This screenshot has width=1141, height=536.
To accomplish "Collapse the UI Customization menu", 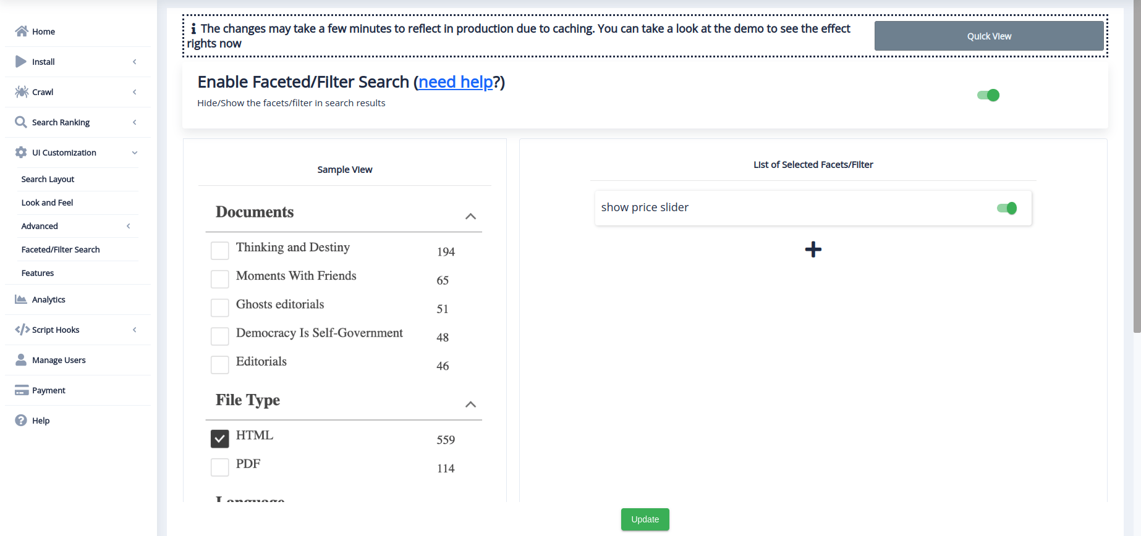I will pyautogui.click(x=134, y=153).
